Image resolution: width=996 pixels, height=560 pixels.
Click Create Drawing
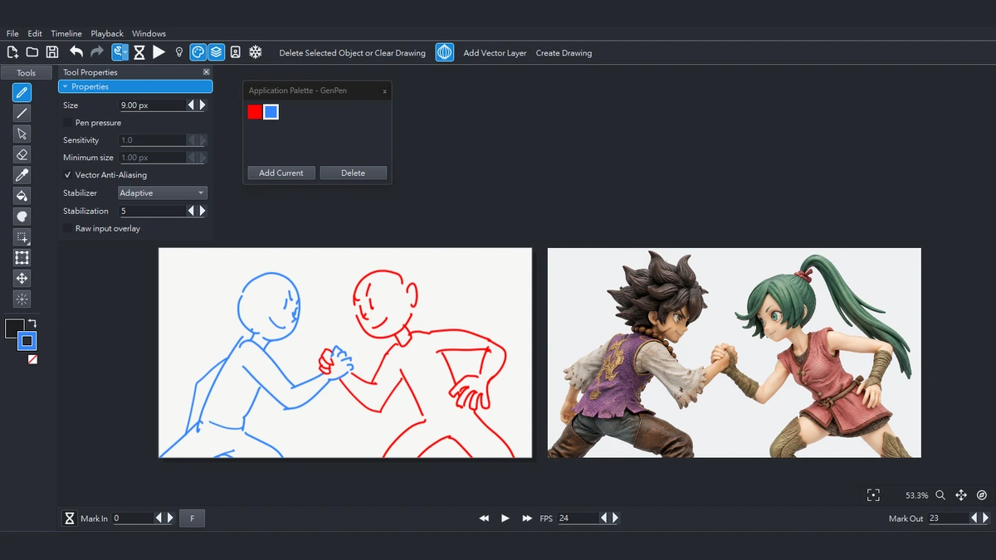click(564, 53)
